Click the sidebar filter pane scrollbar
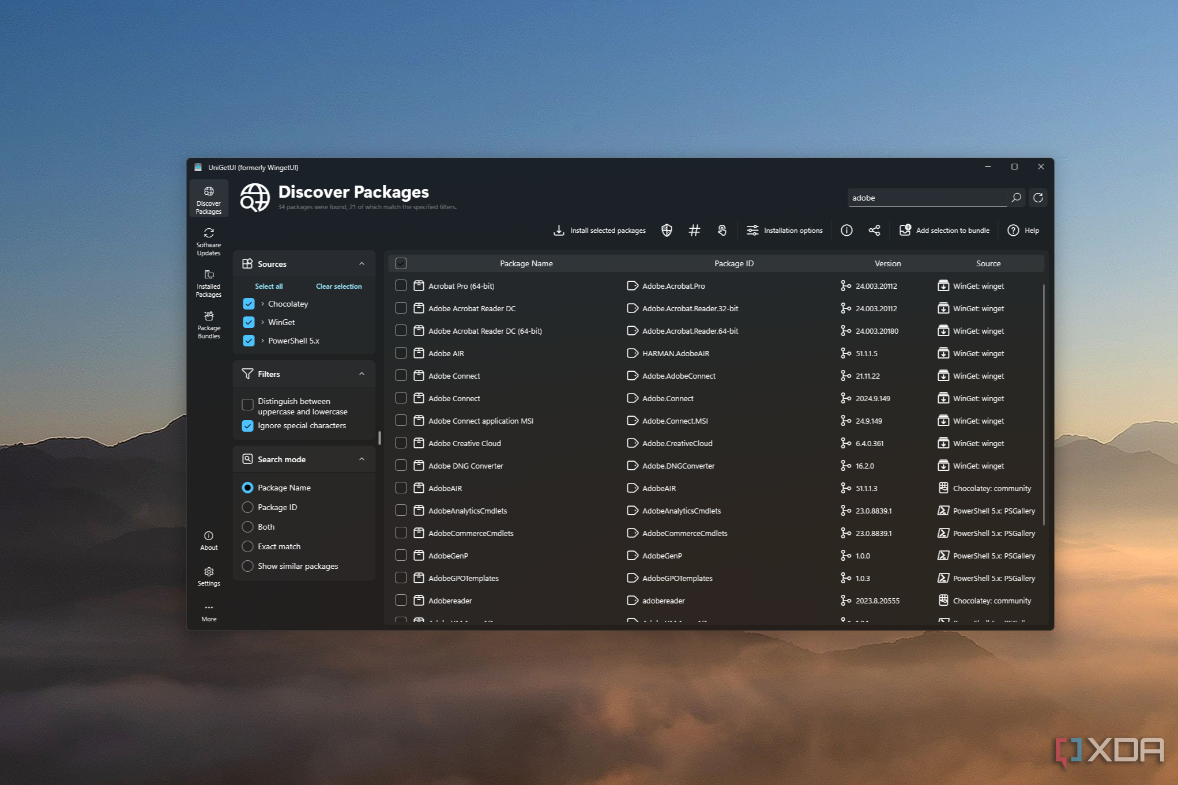 (x=379, y=438)
